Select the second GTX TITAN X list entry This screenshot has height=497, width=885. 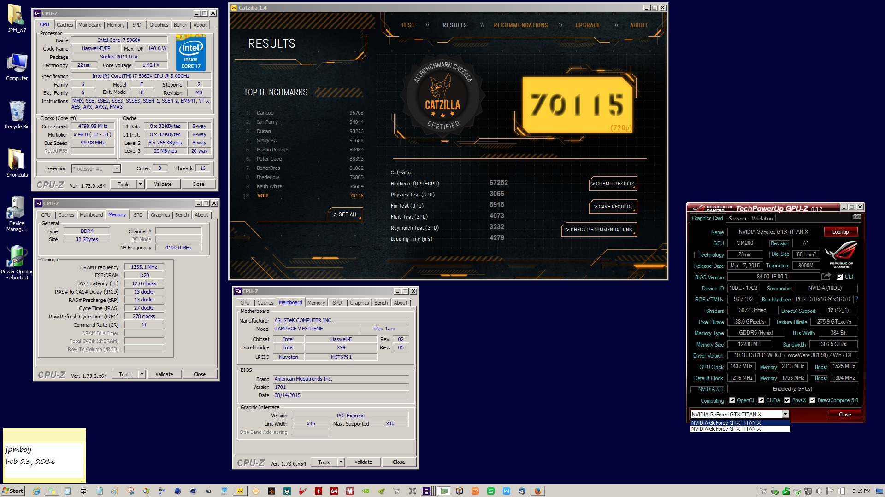pyautogui.click(x=740, y=429)
